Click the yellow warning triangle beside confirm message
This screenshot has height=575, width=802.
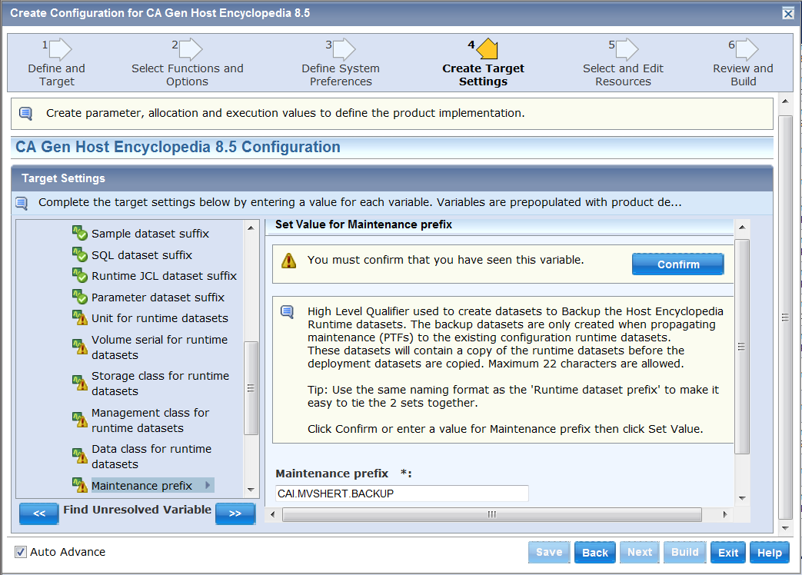point(289,261)
